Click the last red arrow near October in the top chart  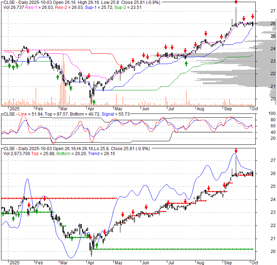point(252,16)
